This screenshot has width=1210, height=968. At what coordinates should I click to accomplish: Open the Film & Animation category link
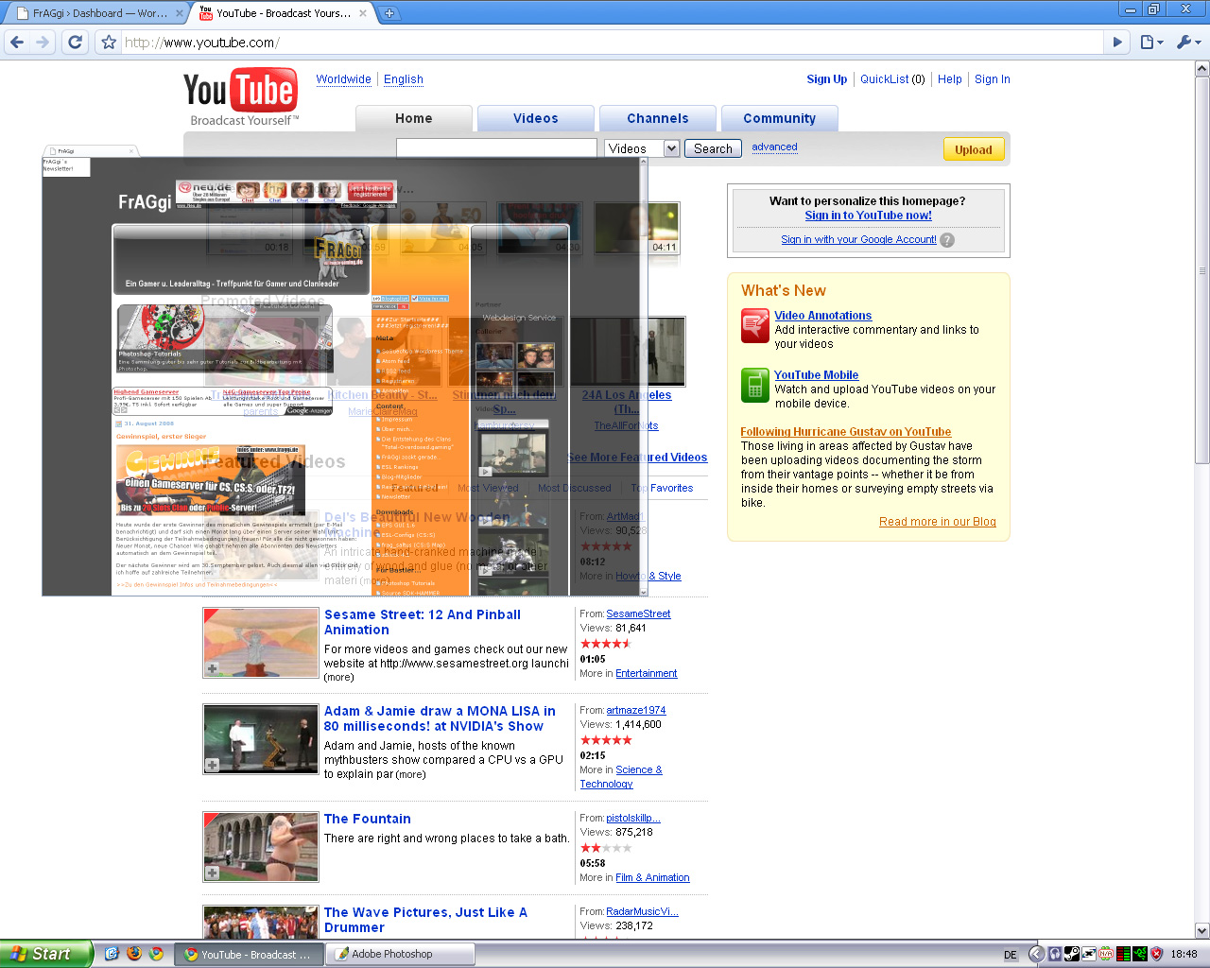tap(652, 878)
